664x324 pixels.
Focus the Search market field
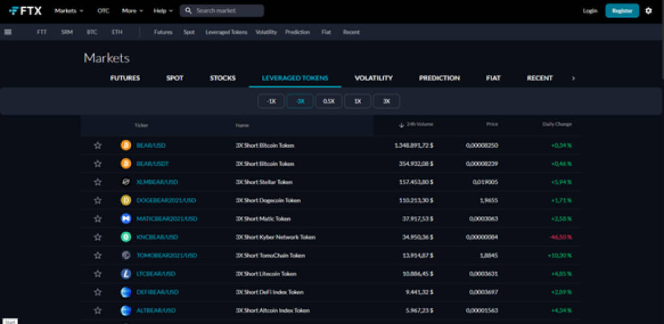(227, 11)
